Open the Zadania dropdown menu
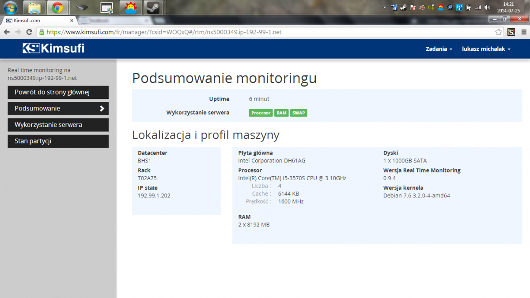Viewport: 530px width, 298px height. (439, 49)
